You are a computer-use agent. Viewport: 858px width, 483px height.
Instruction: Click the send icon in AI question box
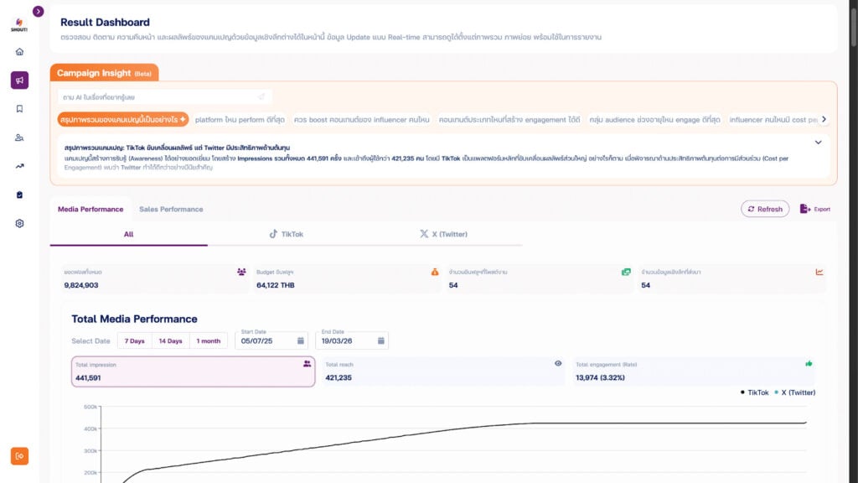point(261,97)
